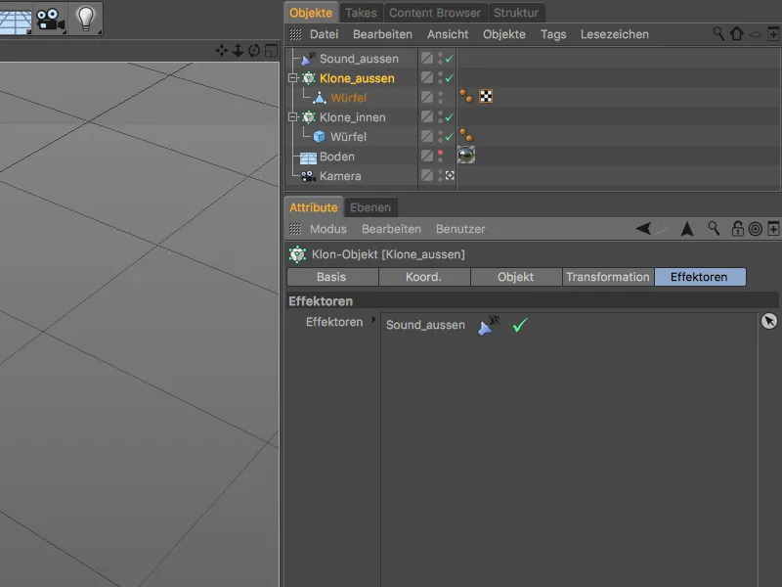Open the Modus menu
Screen dimensions: 782x587
[328, 229]
